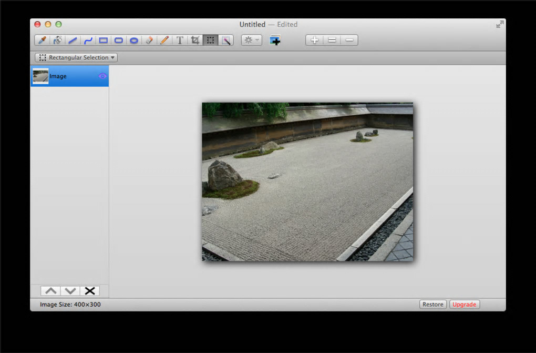536x353 pixels.
Task: Click the add new image layer icon
Action: (x=275, y=40)
